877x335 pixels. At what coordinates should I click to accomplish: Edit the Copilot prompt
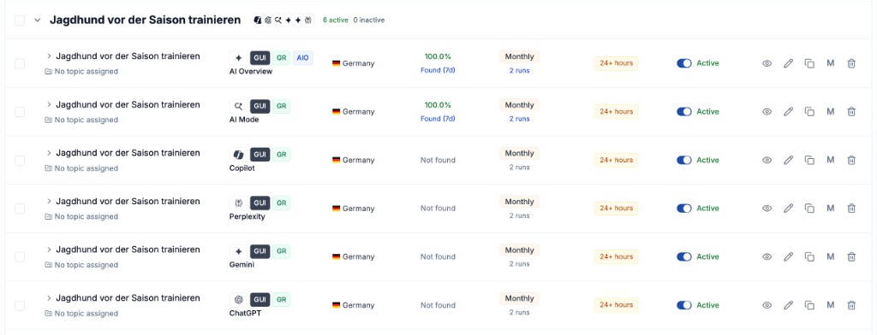click(x=788, y=161)
